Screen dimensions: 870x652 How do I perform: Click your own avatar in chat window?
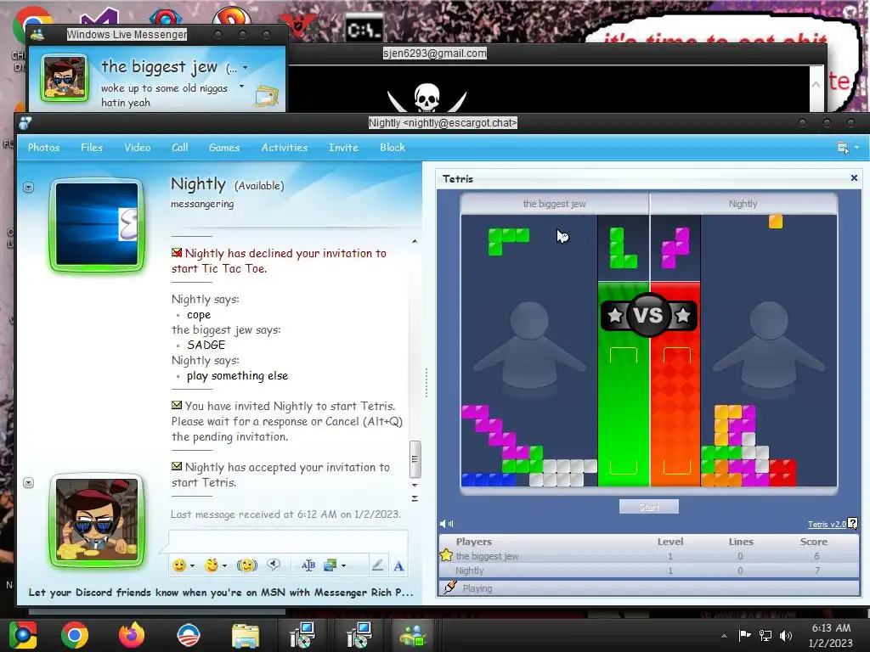tap(97, 520)
